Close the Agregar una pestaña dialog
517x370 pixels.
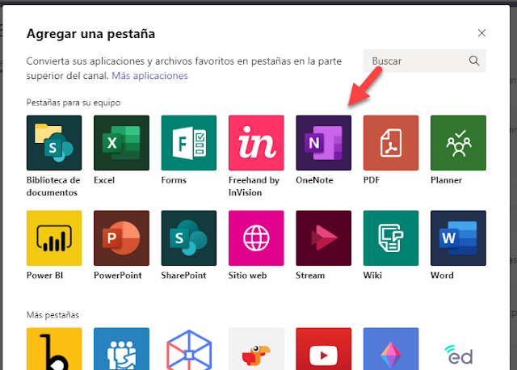click(x=481, y=33)
